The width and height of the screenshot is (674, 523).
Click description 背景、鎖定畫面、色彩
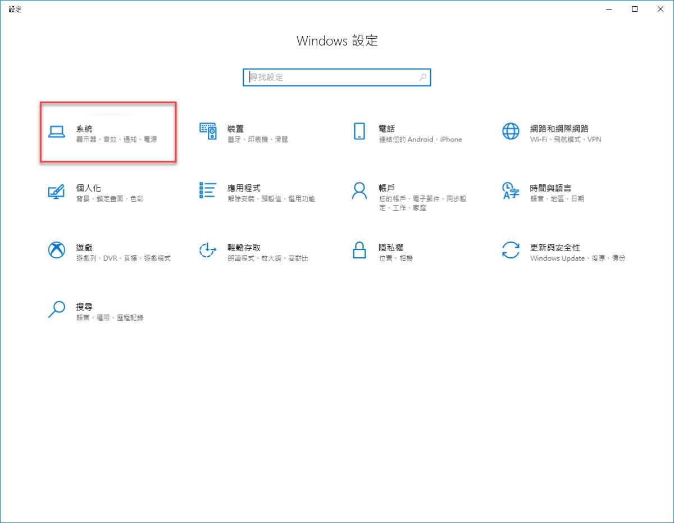click(110, 199)
